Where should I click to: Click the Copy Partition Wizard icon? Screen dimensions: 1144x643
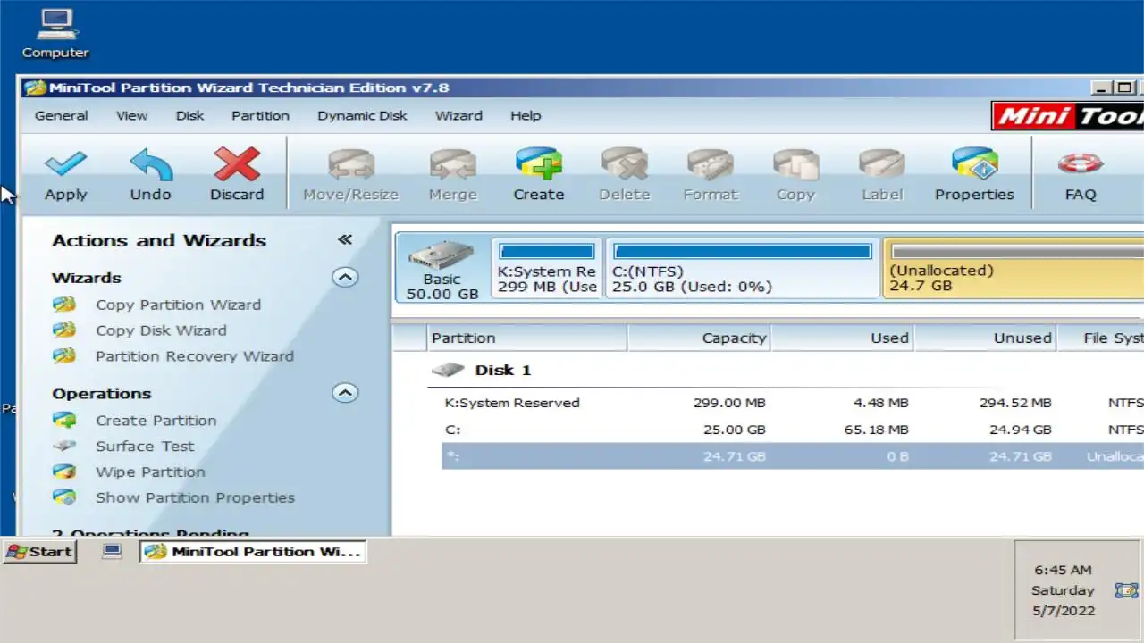pos(63,305)
